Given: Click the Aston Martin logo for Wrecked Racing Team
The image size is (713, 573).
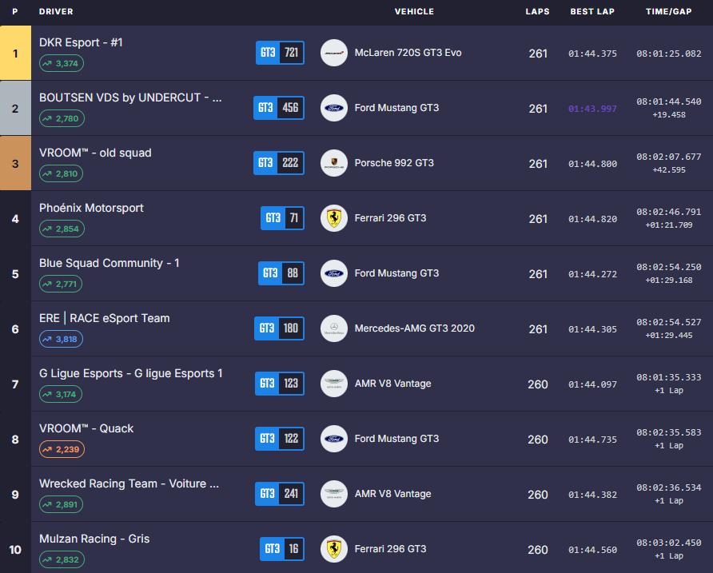Looking at the screenshot, I should click(334, 494).
